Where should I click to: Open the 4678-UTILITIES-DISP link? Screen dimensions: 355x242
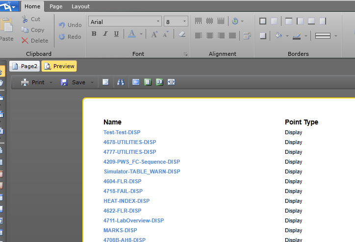click(129, 142)
